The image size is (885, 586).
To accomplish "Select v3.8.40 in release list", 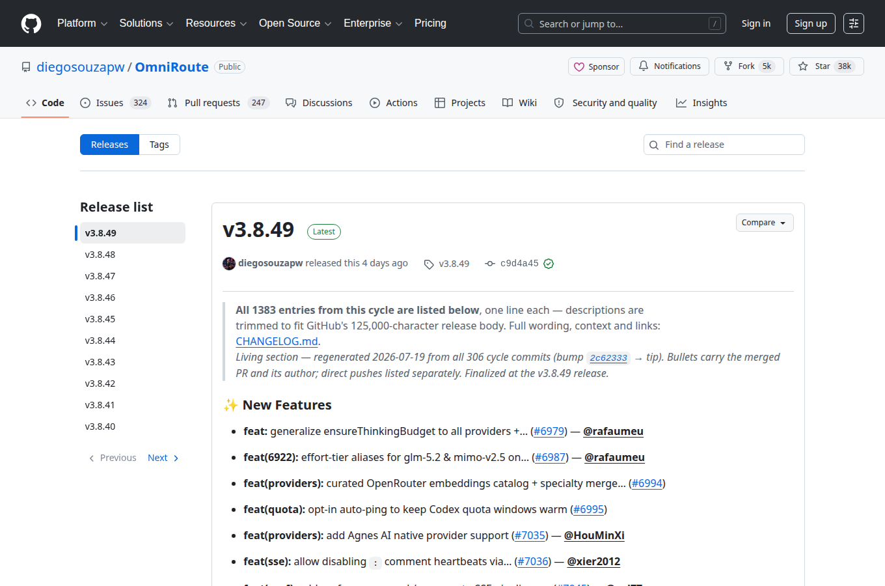I will pyautogui.click(x=133, y=426).
